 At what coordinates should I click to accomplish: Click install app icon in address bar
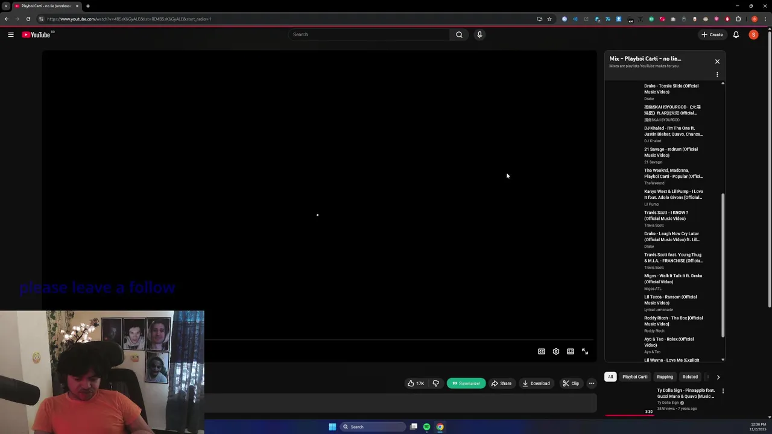[539, 19]
